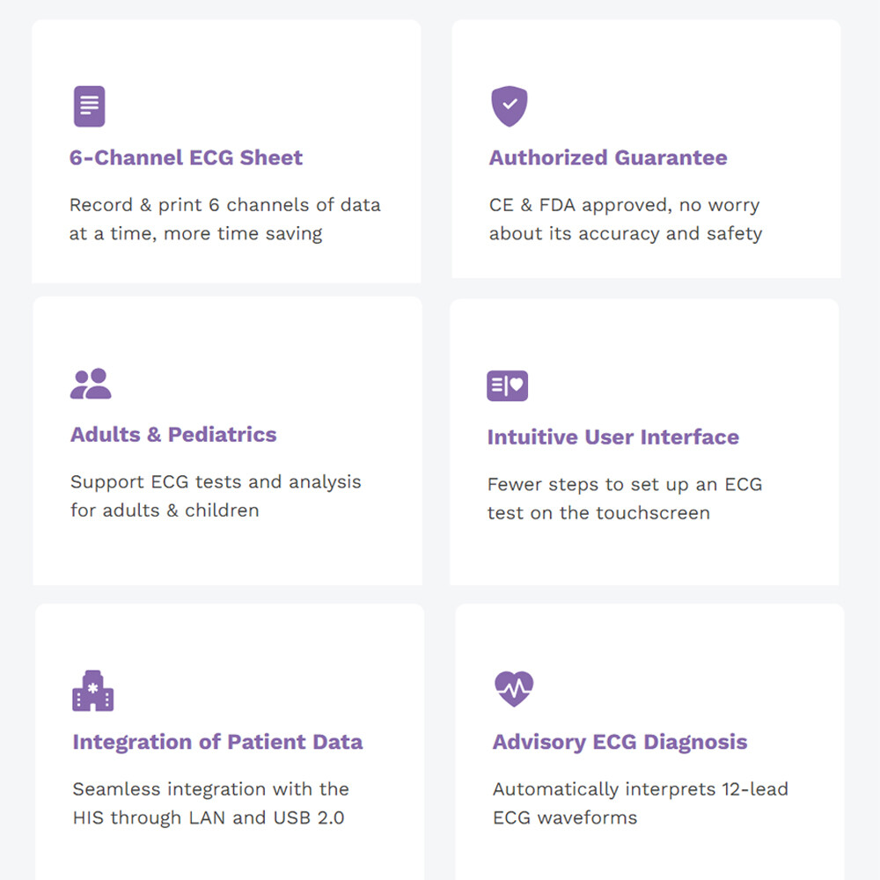The width and height of the screenshot is (880, 880).
Task: Click "for adults & children" text line
Action: (x=165, y=510)
